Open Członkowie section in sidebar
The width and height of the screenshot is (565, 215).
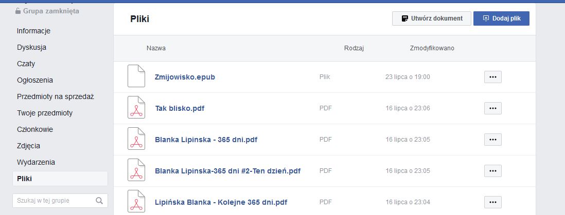[x=35, y=129]
